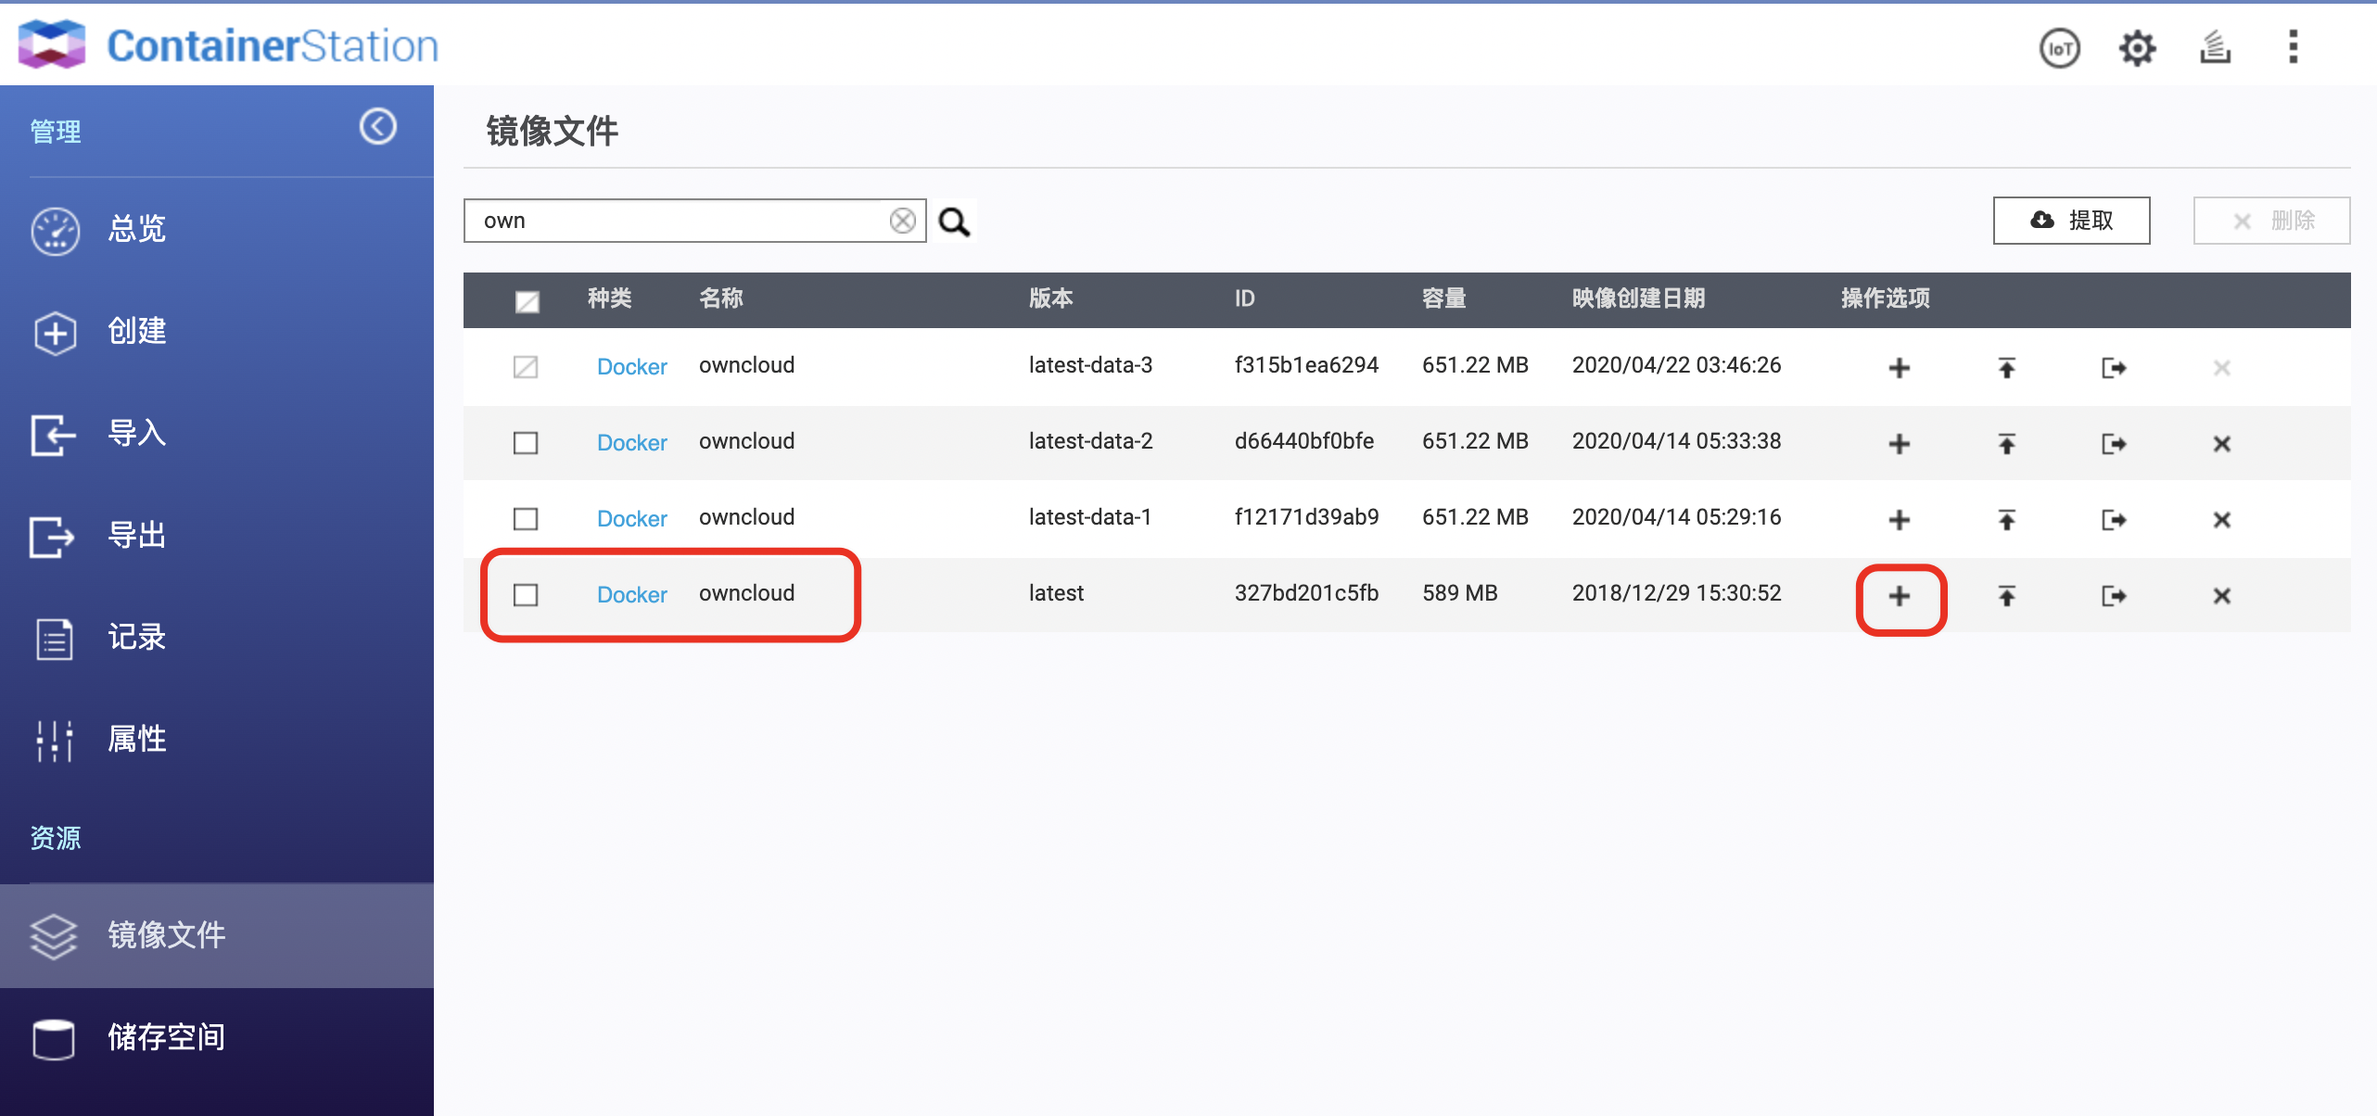Click the magnifier search icon

954,222
